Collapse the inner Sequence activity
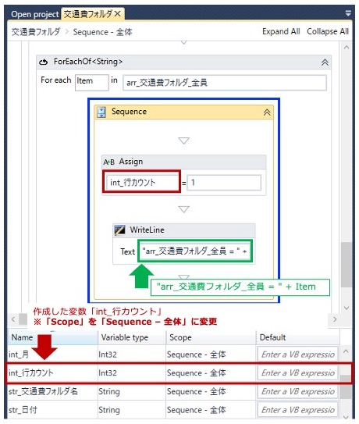Image resolution: width=359 pixels, height=424 pixels. pyautogui.click(x=267, y=112)
